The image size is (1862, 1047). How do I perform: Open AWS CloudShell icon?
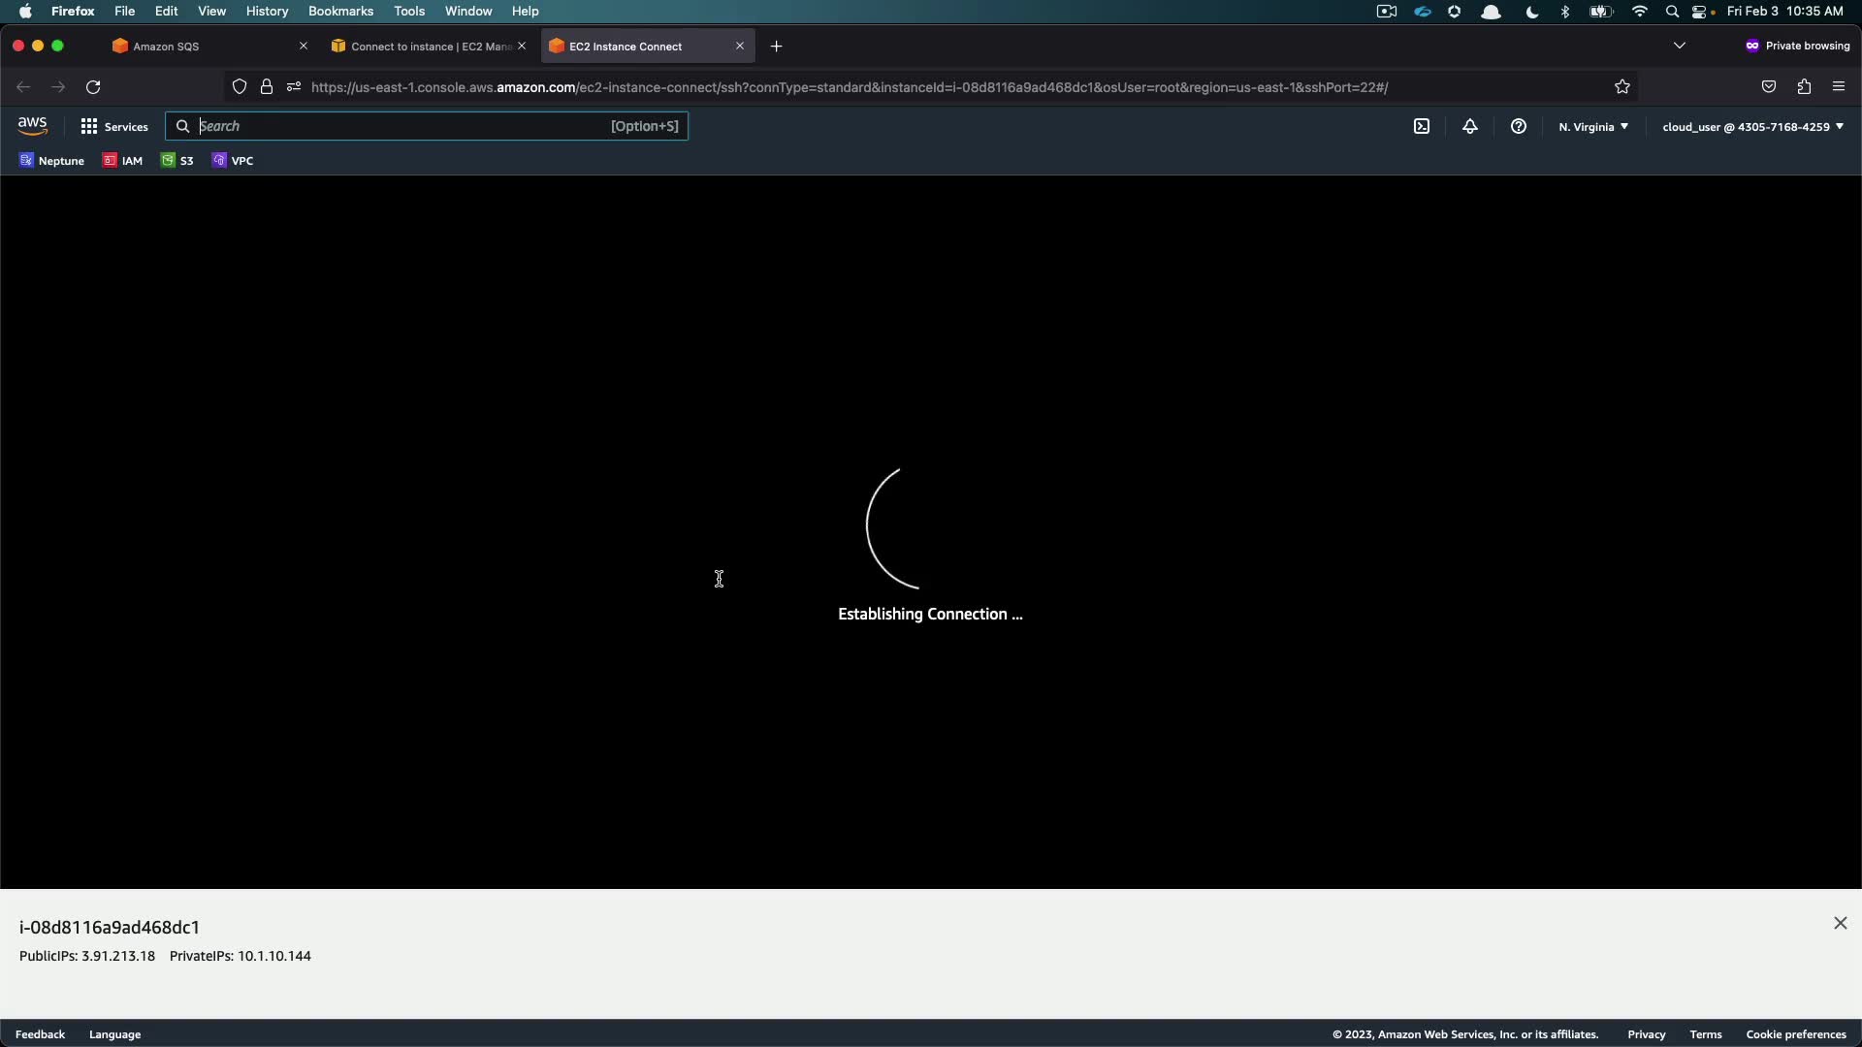(1422, 127)
